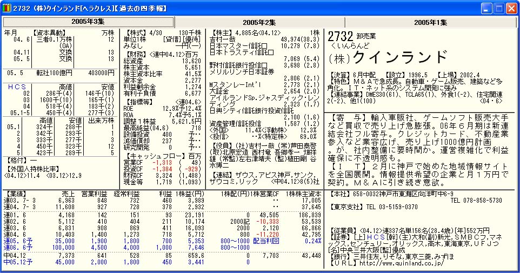Click the 【株主】 shareholders section header
Screen dimensions: 520x273
223,33
